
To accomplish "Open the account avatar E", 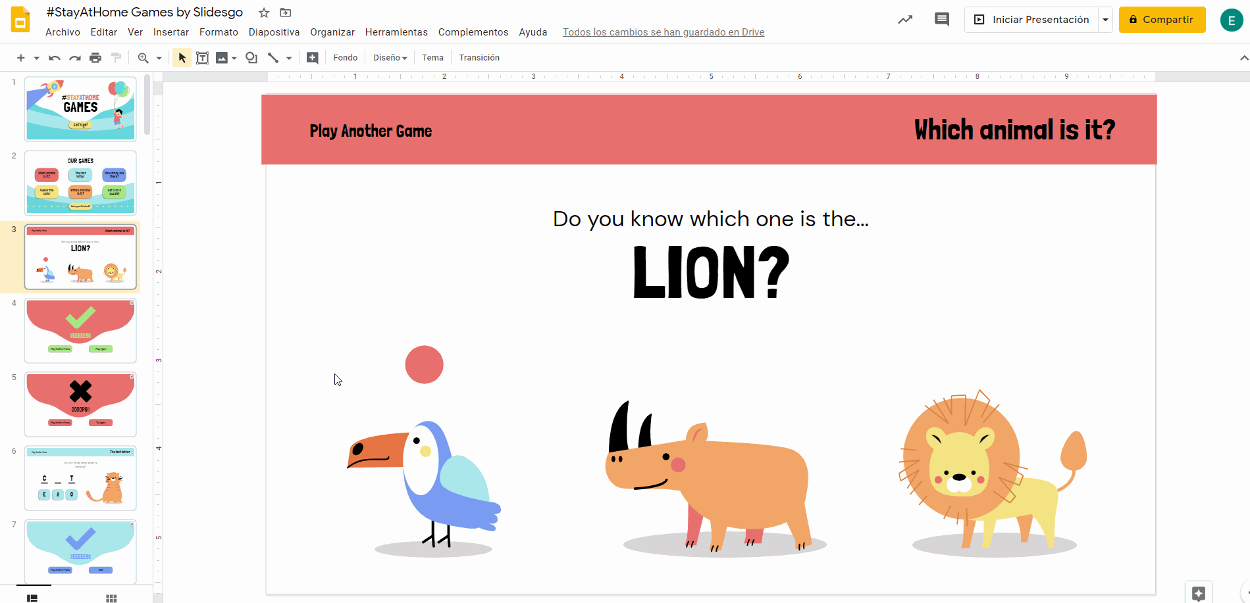I will 1232,20.
